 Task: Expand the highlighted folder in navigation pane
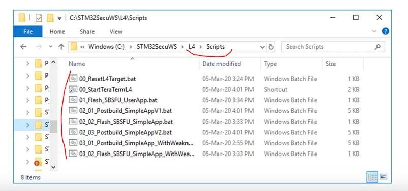coord(28,125)
